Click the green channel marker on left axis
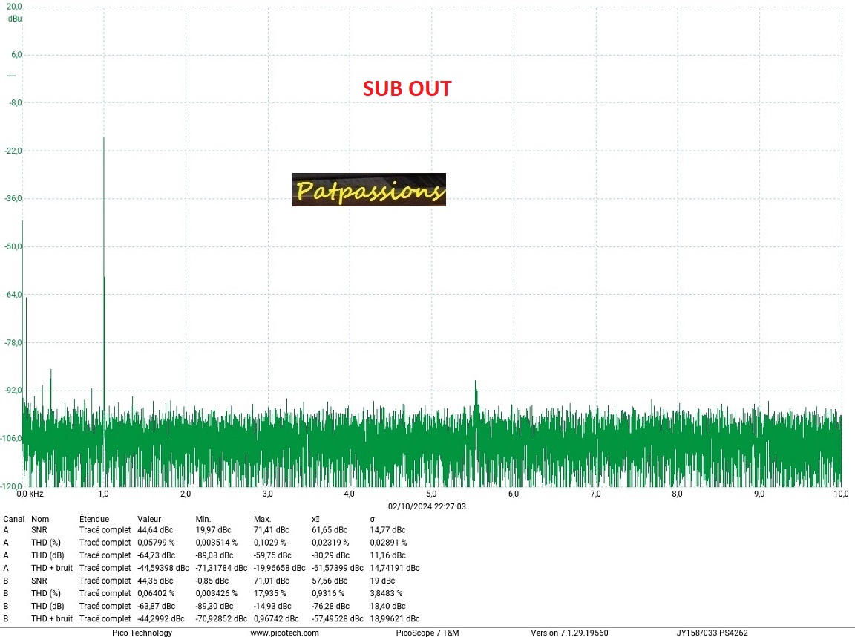The width and height of the screenshot is (855, 637). (x=11, y=76)
